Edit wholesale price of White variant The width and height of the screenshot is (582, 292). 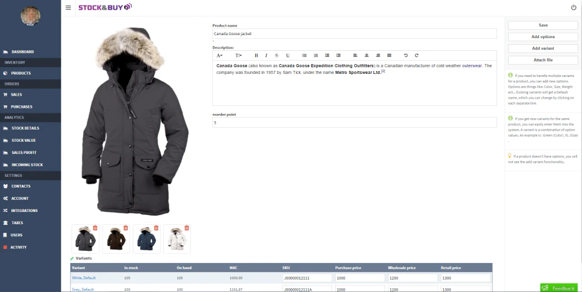[413, 278]
